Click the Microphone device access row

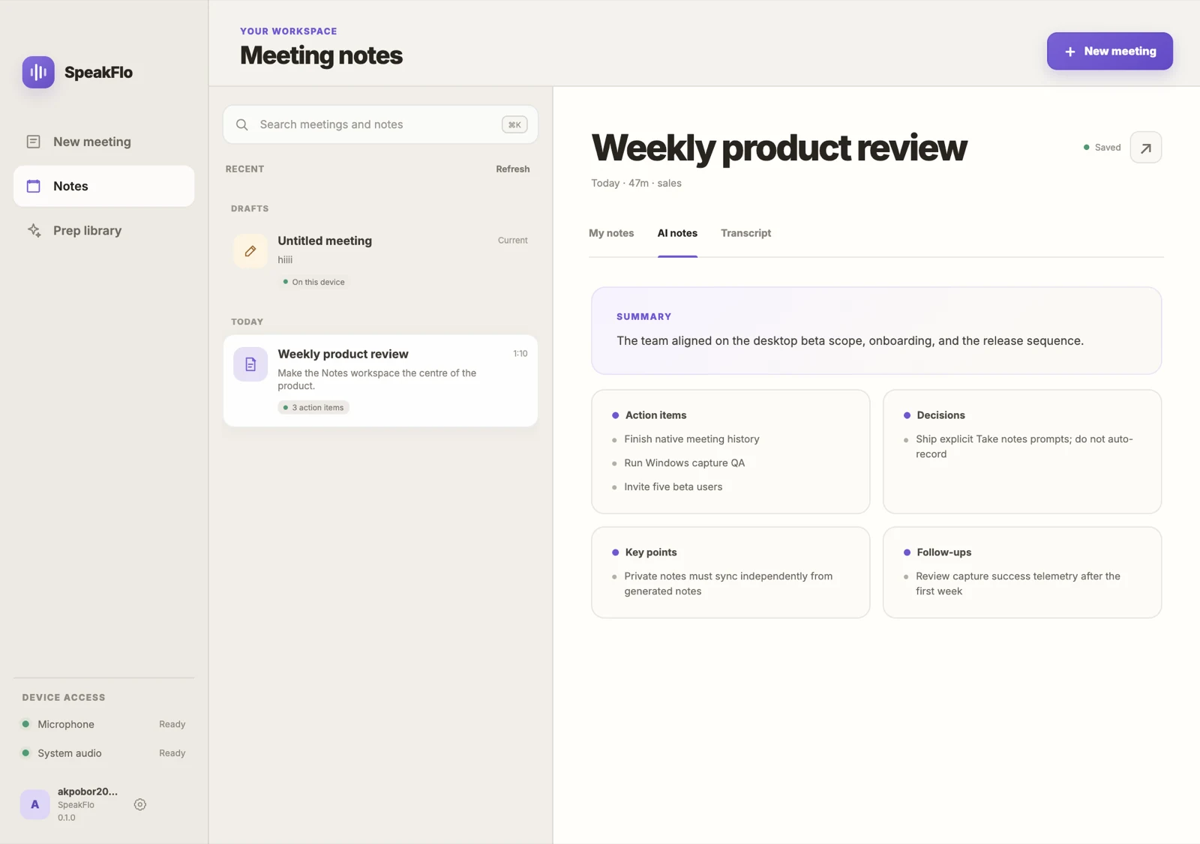point(103,724)
